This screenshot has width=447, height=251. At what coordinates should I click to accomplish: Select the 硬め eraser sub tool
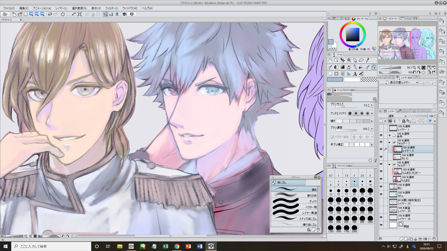(296, 189)
